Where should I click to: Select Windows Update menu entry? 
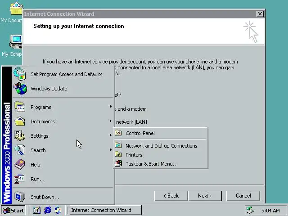click(63, 89)
